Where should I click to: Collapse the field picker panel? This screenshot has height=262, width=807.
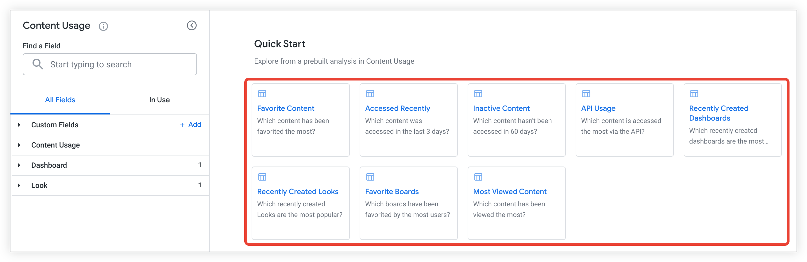192,26
